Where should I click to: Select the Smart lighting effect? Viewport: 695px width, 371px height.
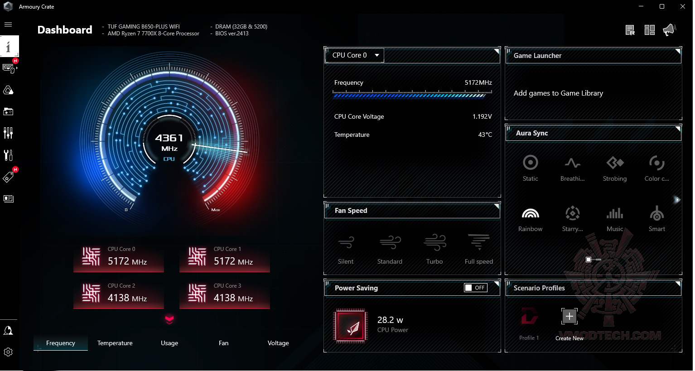(656, 218)
